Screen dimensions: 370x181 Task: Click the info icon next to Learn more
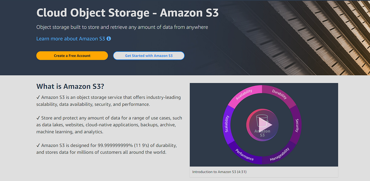[109, 39]
